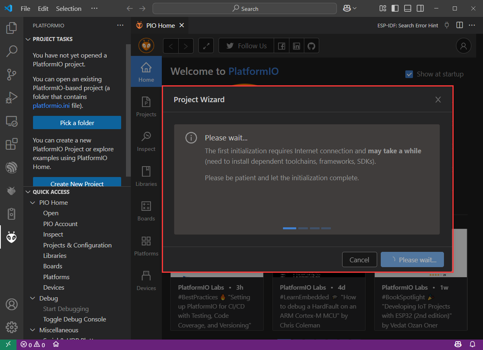Open the GitHub icon in the PIO toolbar
The image size is (483, 350).
click(311, 46)
